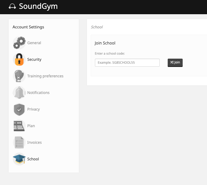
Task: Click the SoundGym brand name in header
Action: pyautogui.click(x=38, y=6)
